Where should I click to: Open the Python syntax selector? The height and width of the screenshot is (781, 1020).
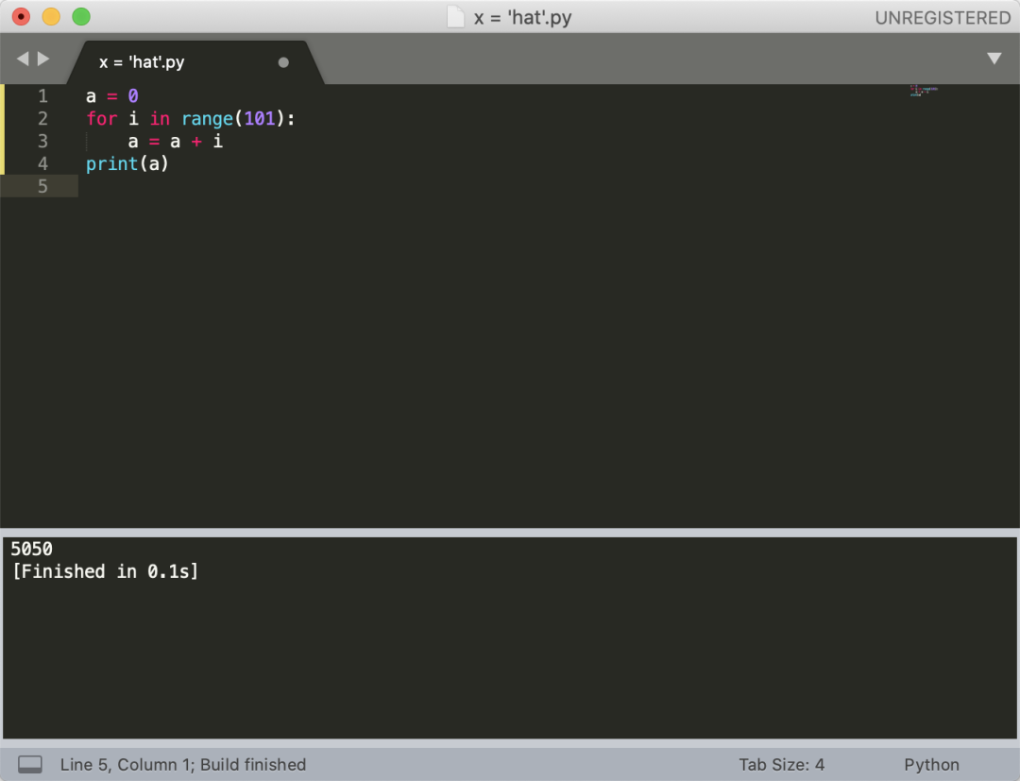[931, 764]
